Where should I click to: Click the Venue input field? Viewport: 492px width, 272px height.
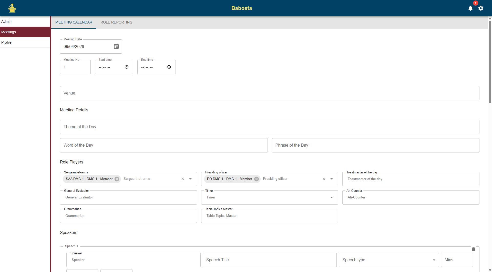click(x=270, y=93)
